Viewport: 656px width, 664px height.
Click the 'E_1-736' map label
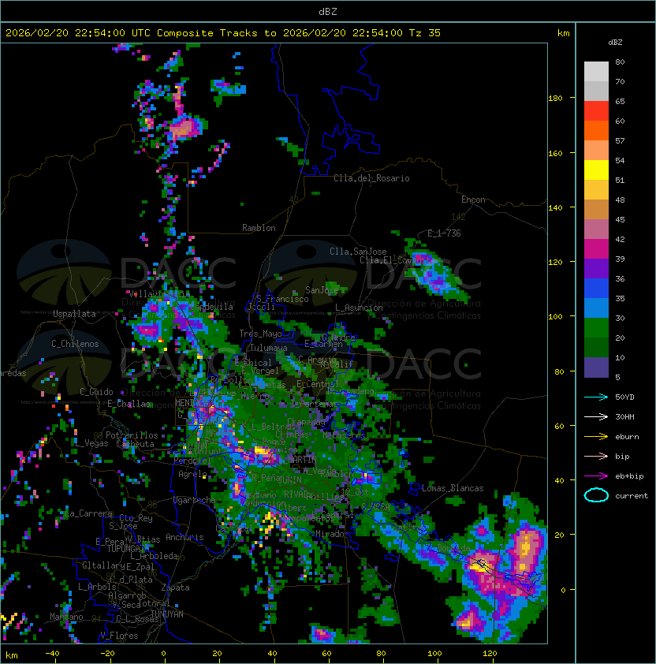(444, 233)
